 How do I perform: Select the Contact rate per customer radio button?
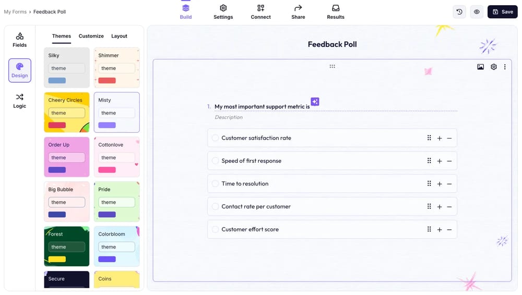click(x=215, y=206)
